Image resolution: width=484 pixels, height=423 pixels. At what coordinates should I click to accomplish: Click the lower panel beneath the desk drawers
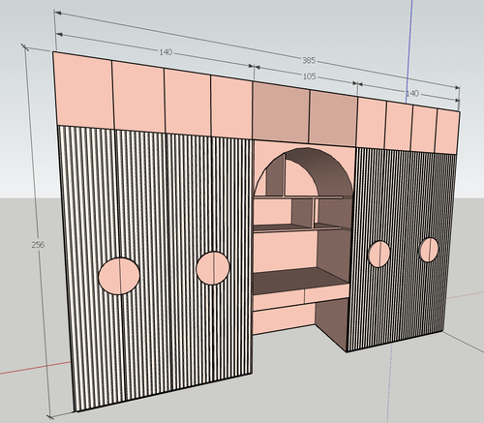[x=284, y=319]
